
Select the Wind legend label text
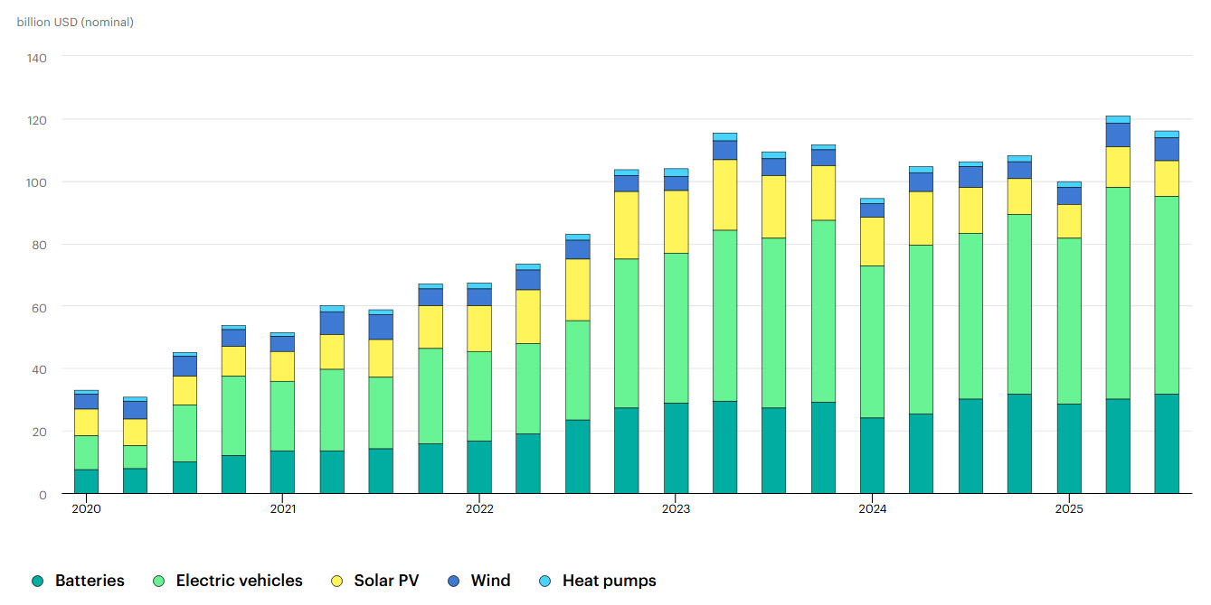click(490, 581)
